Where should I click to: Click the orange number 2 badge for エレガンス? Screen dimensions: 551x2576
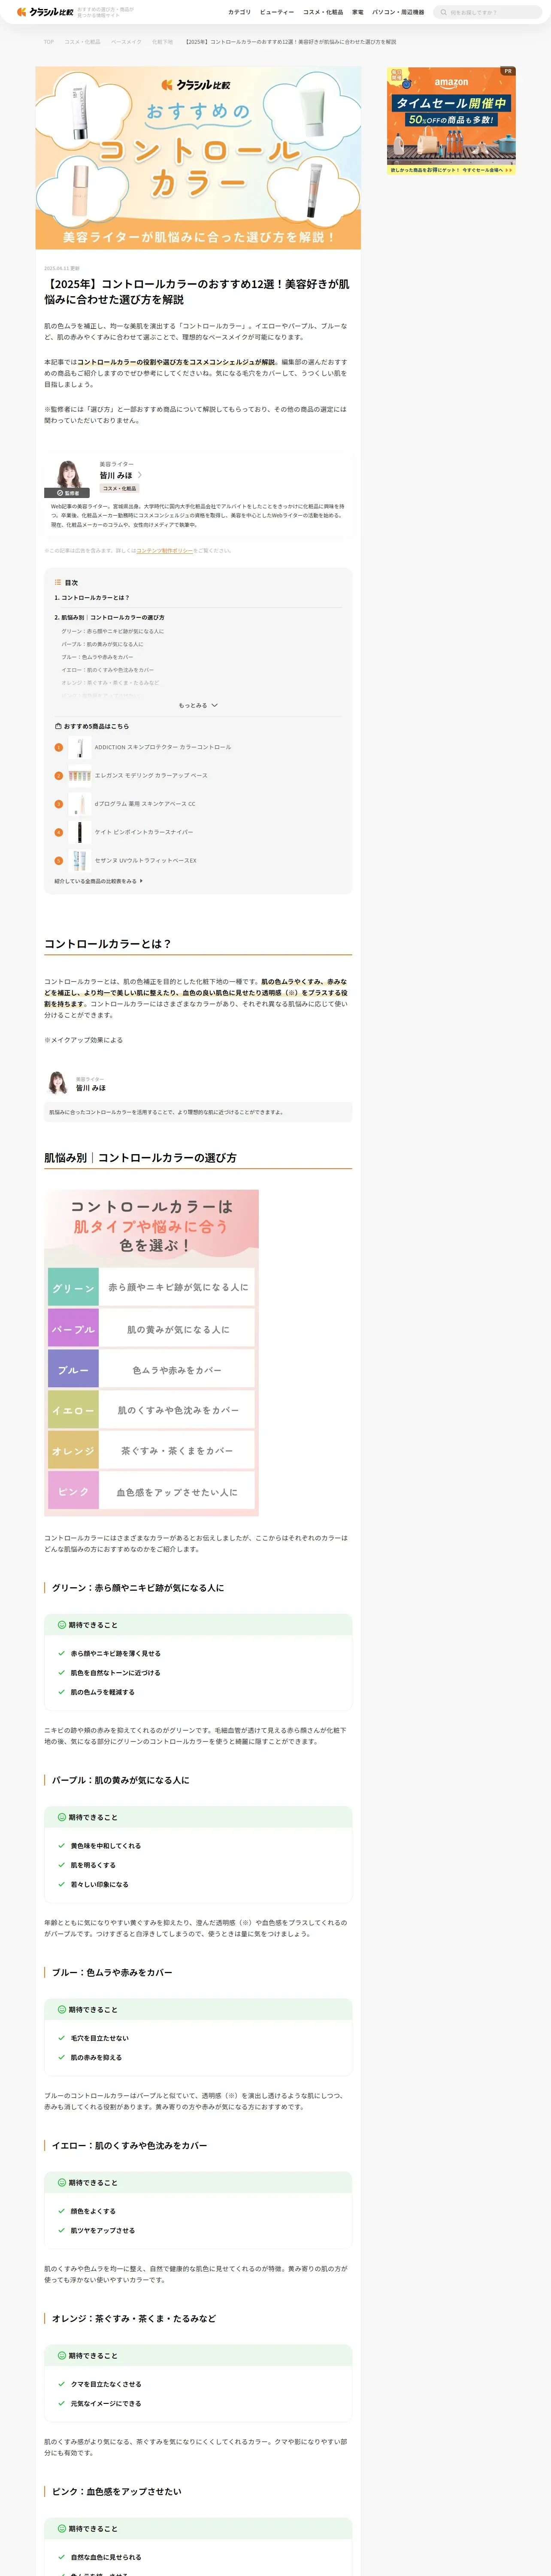pos(58,775)
